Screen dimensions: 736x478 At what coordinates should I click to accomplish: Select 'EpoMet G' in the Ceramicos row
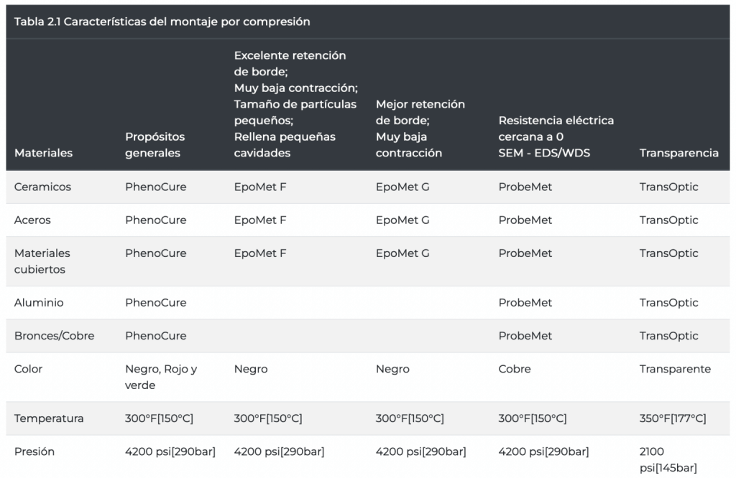pos(402,187)
